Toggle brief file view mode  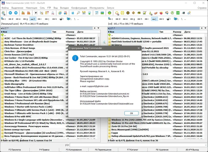(36, 13)
